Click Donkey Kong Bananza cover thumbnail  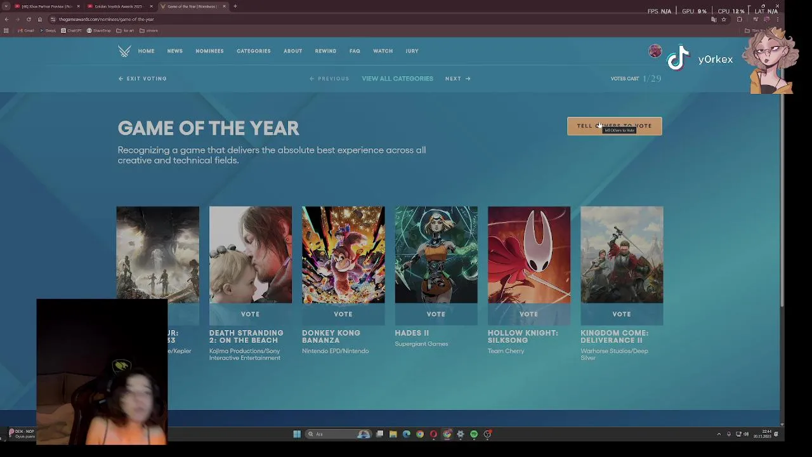pyautogui.click(x=343, y=255)
